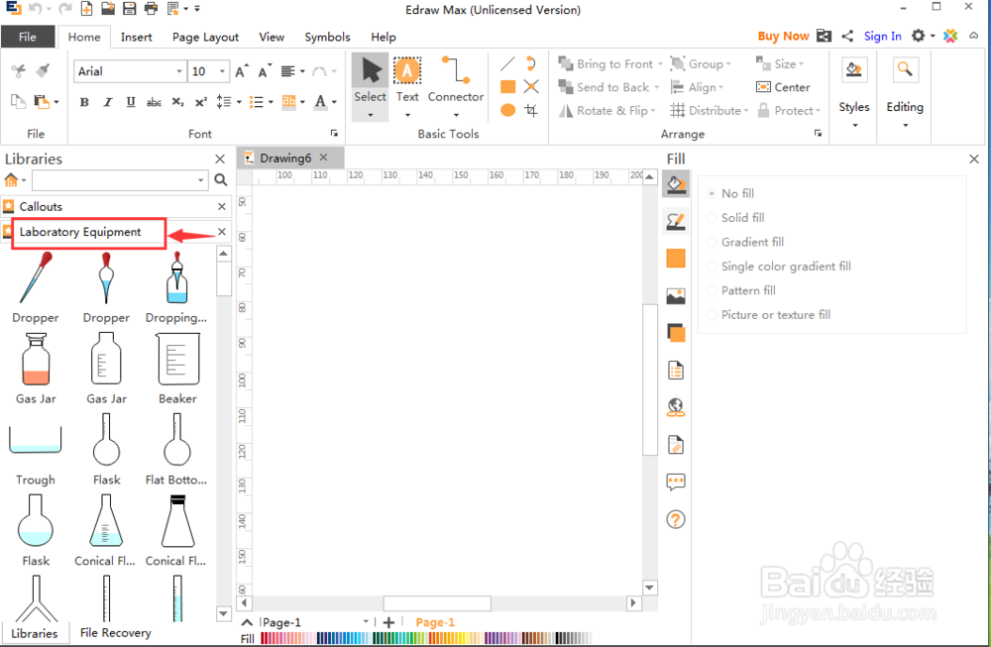
Task: Pick the line drawing tool
Action: [507, 63]
